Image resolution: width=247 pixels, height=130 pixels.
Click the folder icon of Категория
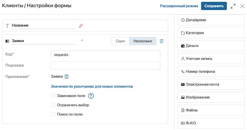pyautogui.click(x=183, y=33)
